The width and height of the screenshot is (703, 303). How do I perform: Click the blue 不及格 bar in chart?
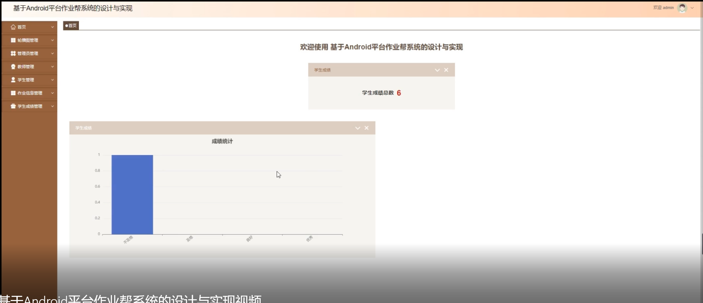pos(132,195)
